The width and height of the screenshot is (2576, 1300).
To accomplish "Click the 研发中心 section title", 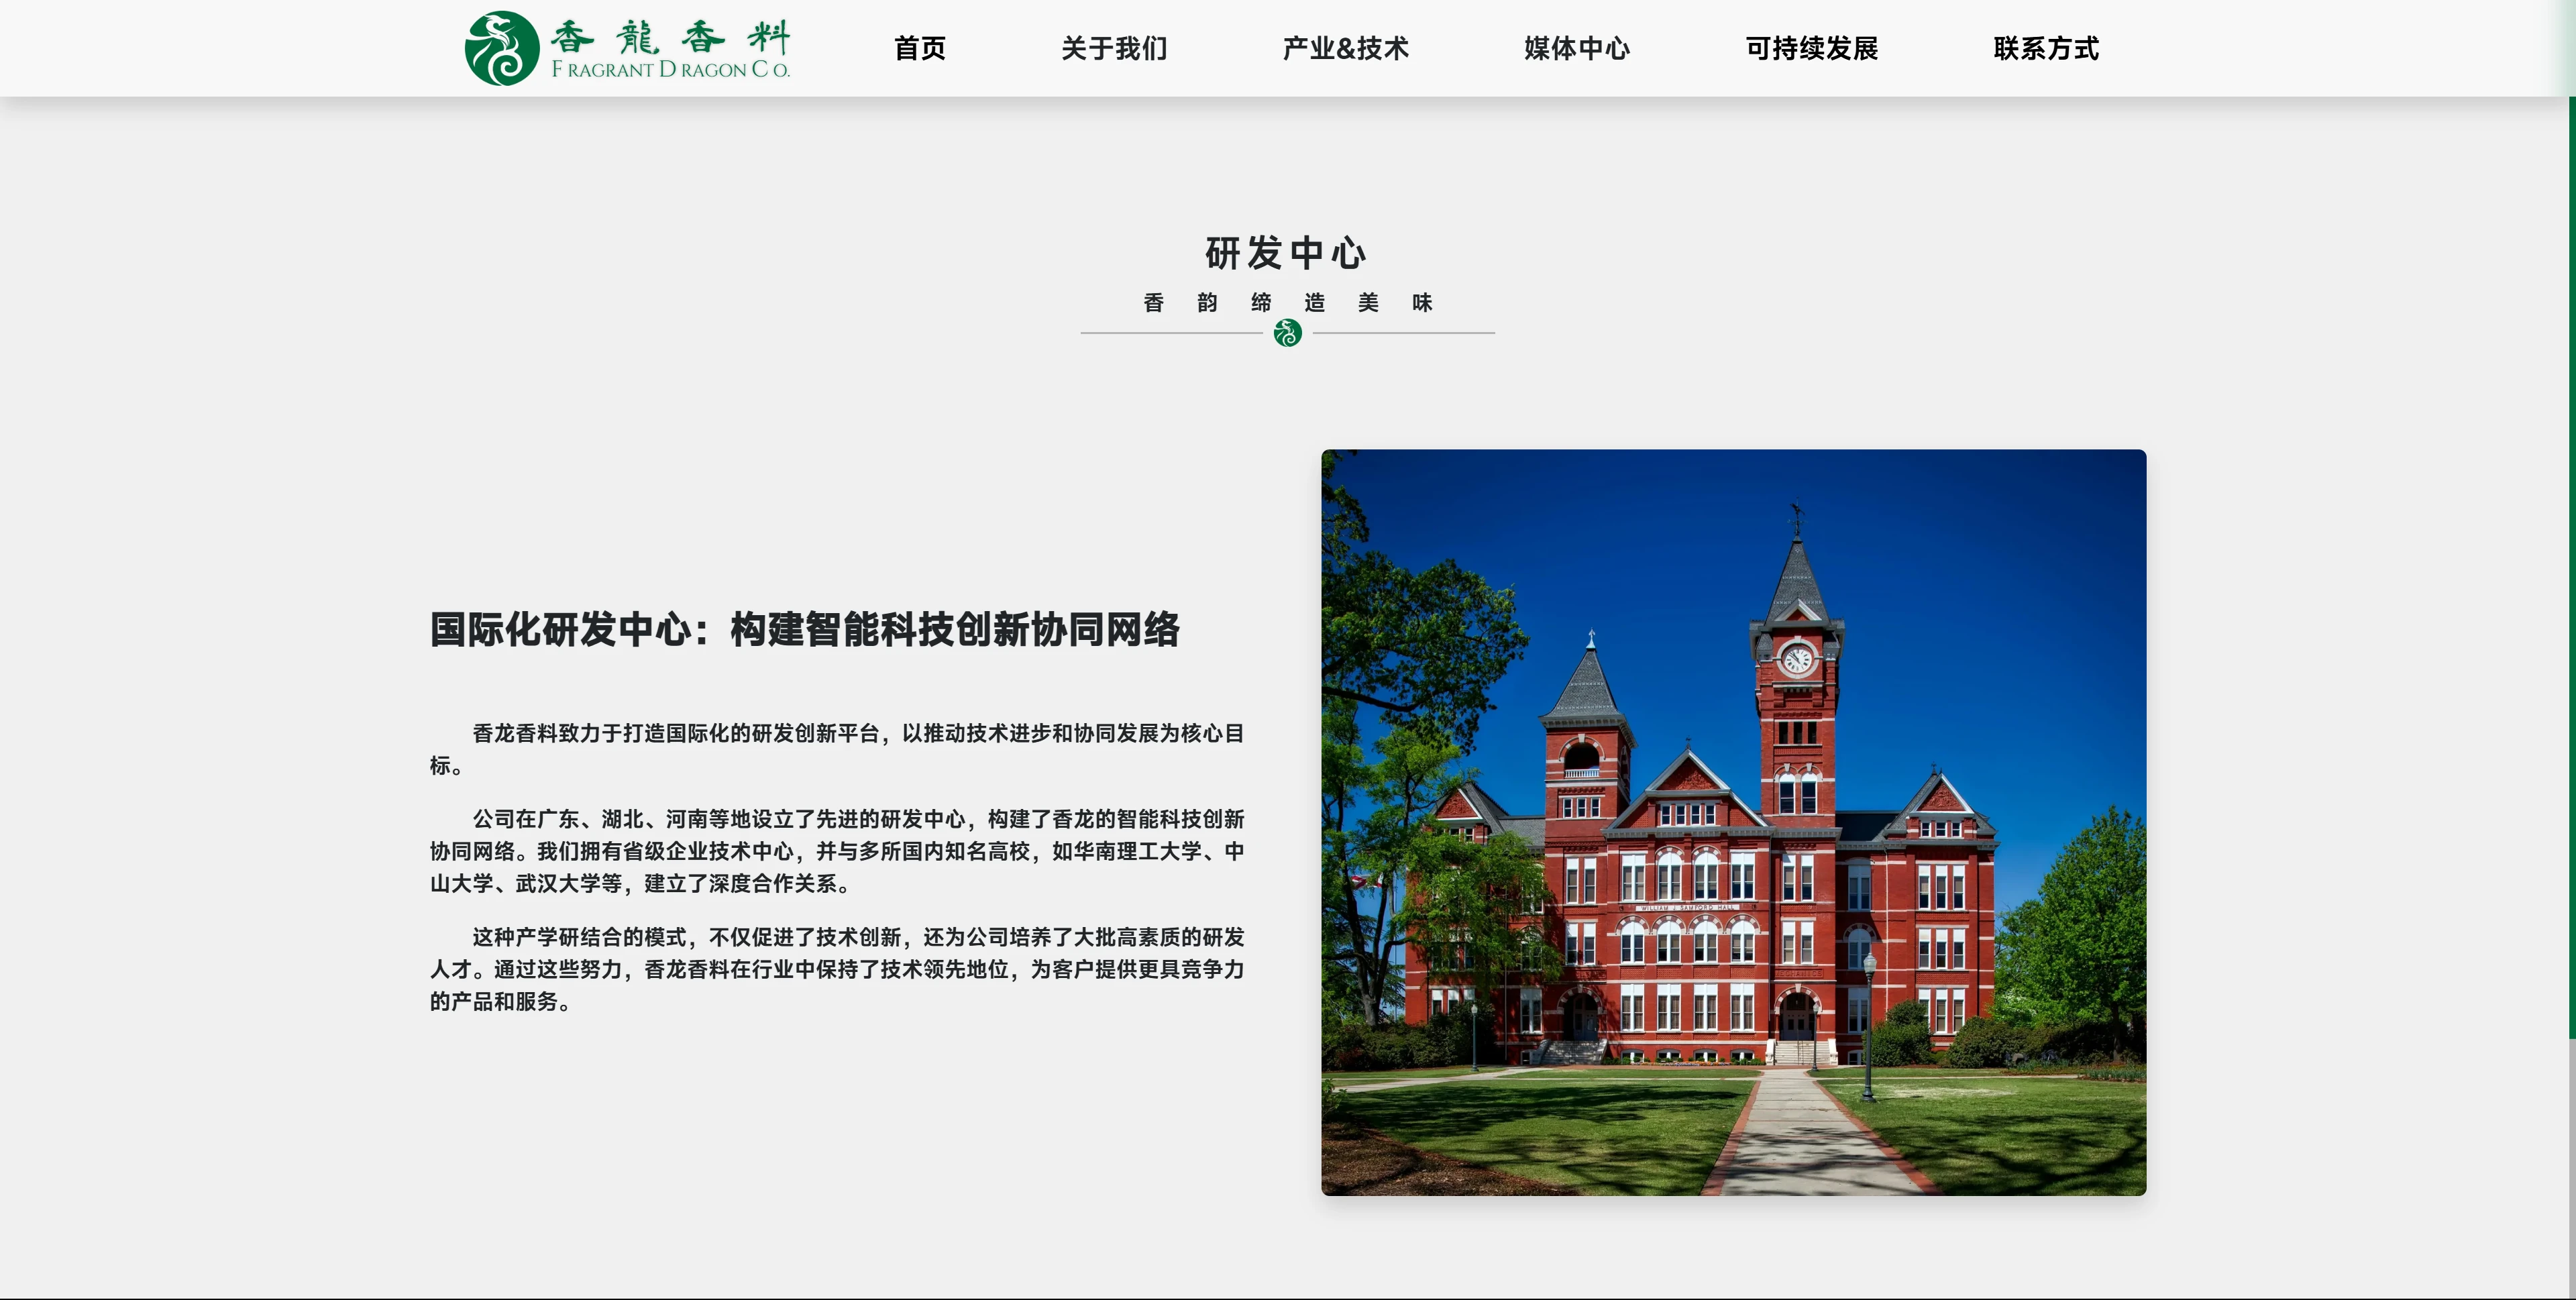I will pyautogui.click(x=1286, y=253).
